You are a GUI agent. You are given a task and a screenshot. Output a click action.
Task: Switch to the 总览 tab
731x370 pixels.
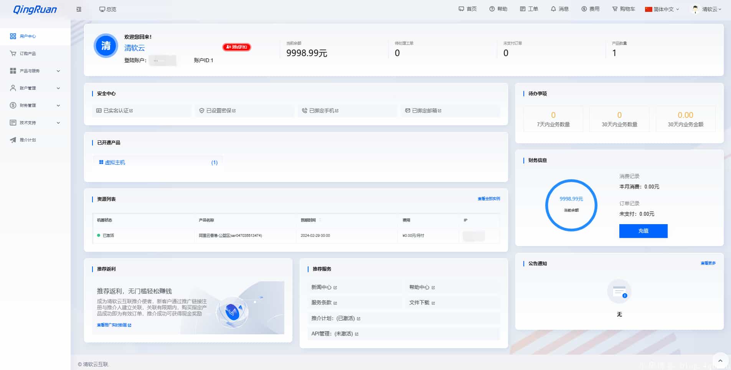[x=108, y=9]
